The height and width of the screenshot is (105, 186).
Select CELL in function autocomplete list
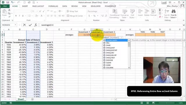tap(108, 43)
